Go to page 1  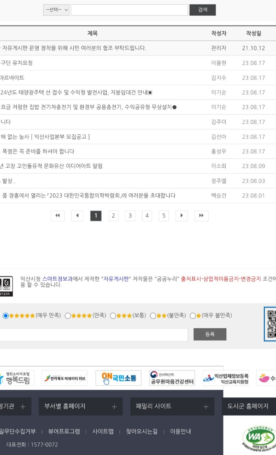pyautogui.click(x=96, y=216)
